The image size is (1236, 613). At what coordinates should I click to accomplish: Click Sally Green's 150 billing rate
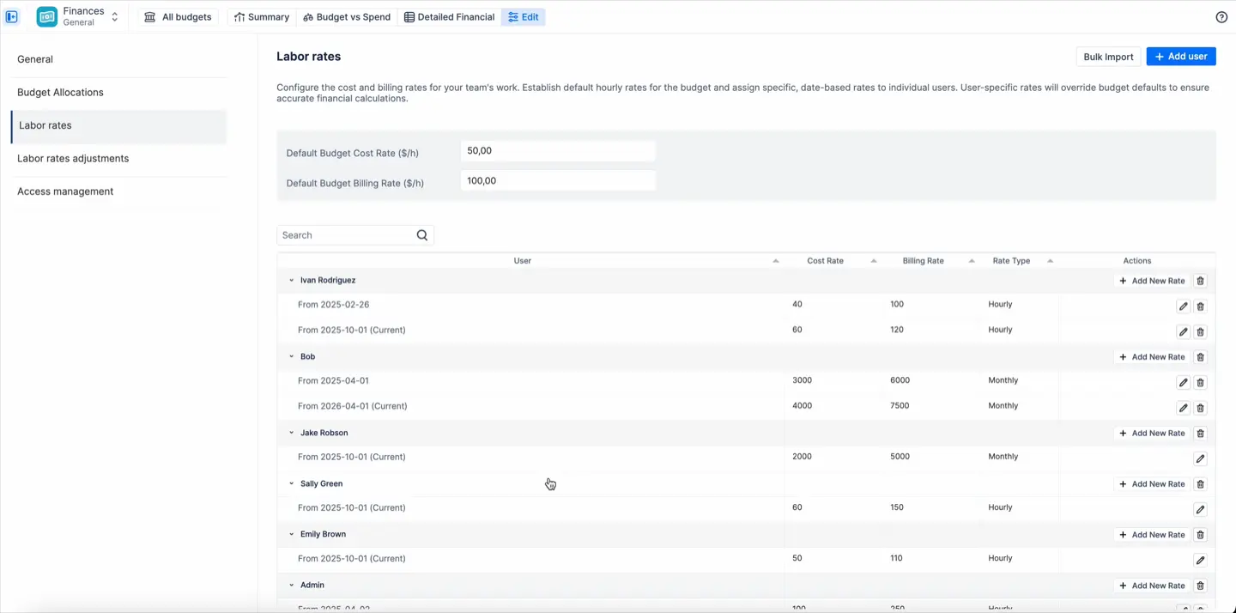tap(897, 507)
